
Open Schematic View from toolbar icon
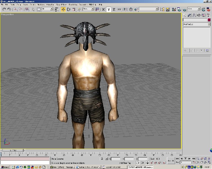(168, 9)
